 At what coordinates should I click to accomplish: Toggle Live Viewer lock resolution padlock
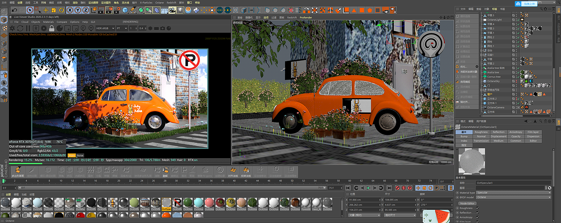click(51, 28)
